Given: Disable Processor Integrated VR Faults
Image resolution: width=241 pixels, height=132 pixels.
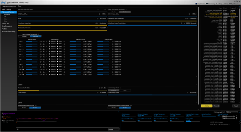Looking at the screenshot, I should click(x=24, y=108).
